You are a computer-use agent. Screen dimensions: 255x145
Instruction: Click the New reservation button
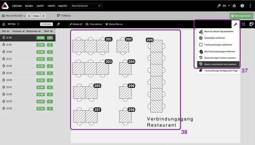(x=241, y=16)
